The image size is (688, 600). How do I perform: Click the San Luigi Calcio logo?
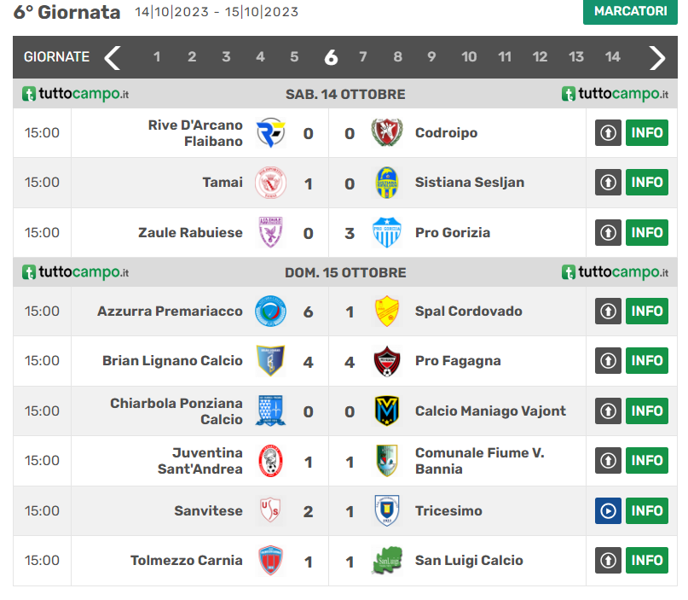[x=386, y=561]
